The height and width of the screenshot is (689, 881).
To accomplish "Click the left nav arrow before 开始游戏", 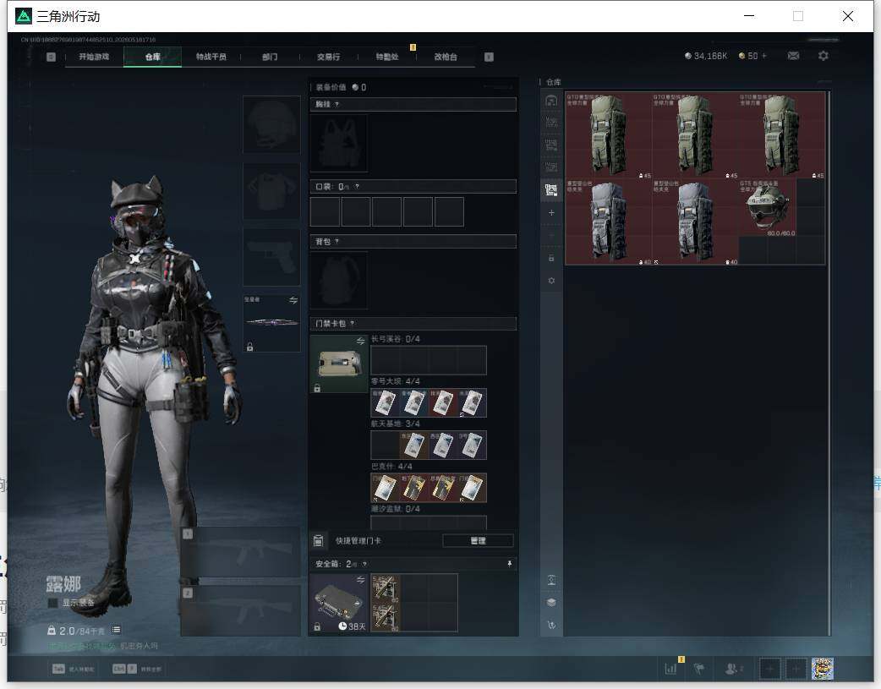I will point(51,57).
